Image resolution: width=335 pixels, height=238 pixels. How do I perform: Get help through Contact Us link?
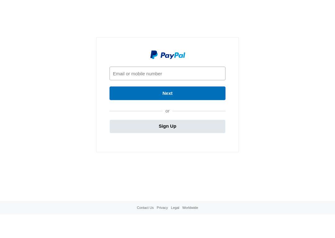coord(145,208)
